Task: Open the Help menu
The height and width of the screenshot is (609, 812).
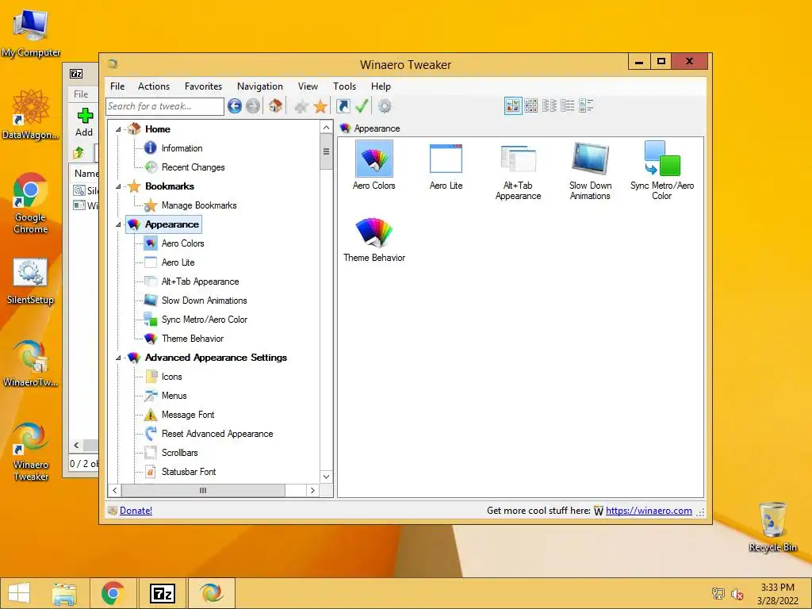Action: 381,86
